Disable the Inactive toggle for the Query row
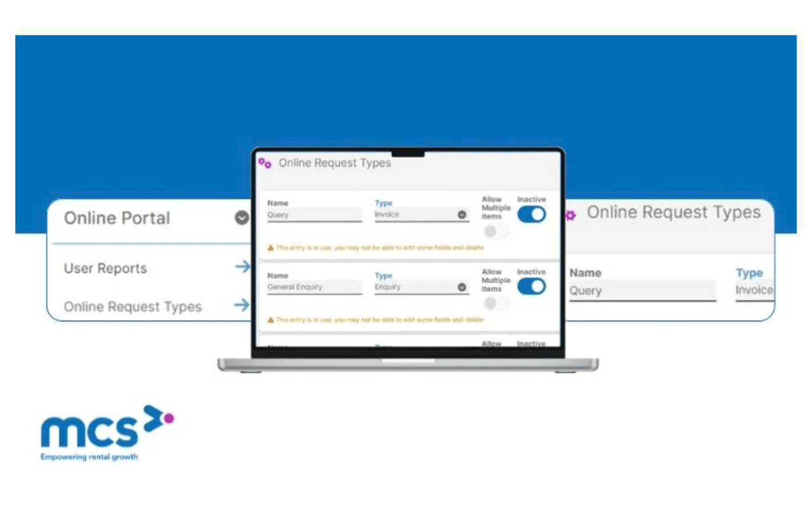Image resolution: width=812 pixels, height=506 pixels. pyautogui.click(x=531, y=215)
